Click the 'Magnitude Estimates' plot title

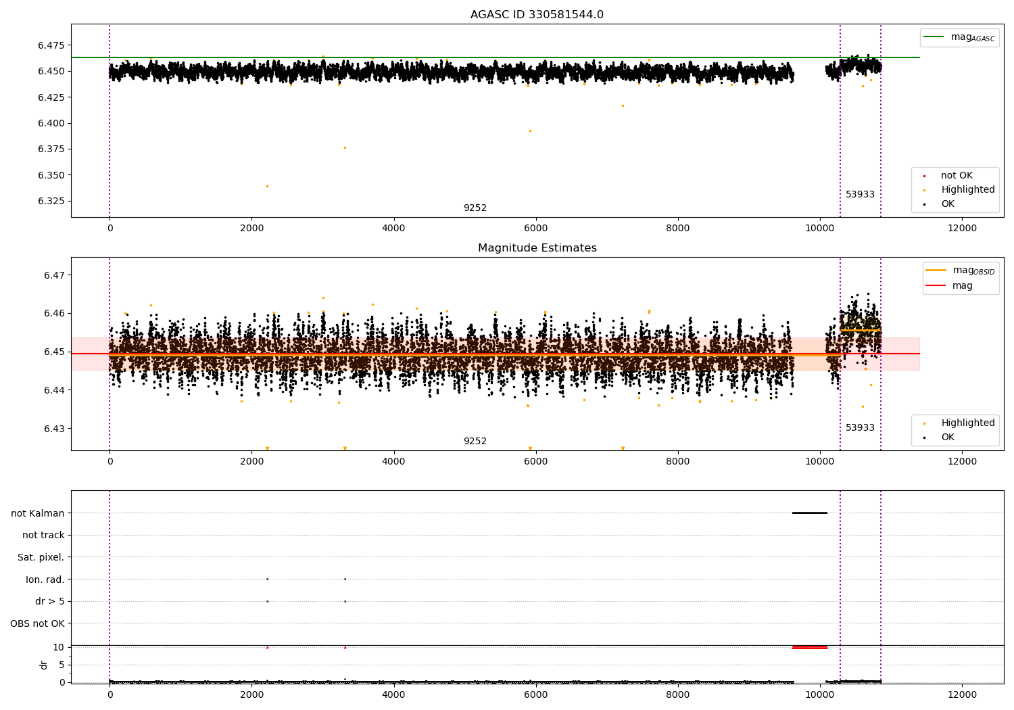(537, 248)
